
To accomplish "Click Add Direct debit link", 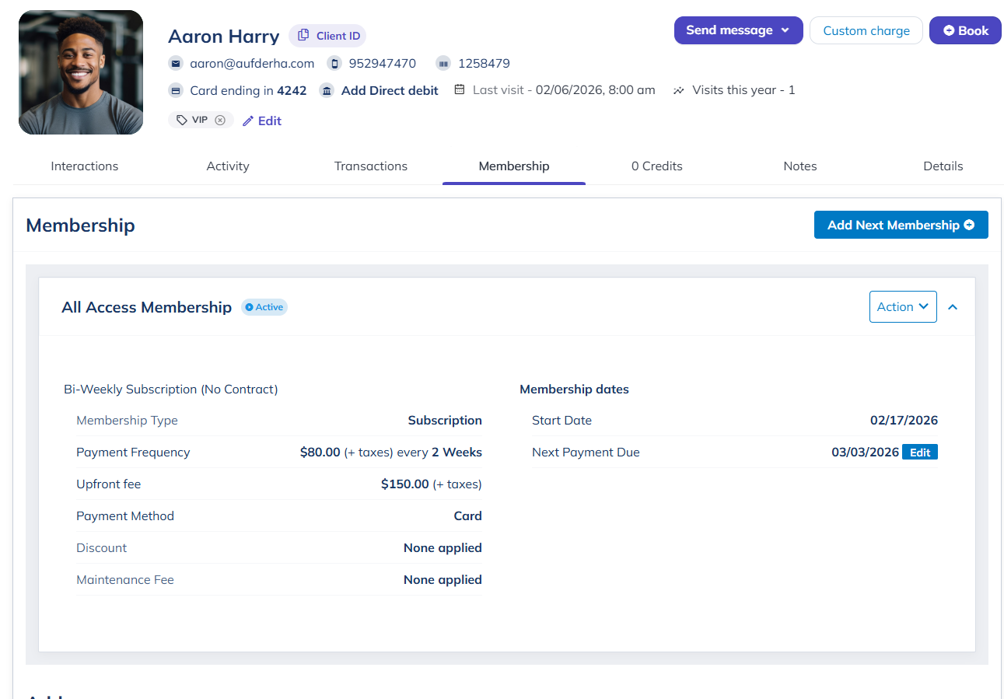I will click(x=390, y=91).
